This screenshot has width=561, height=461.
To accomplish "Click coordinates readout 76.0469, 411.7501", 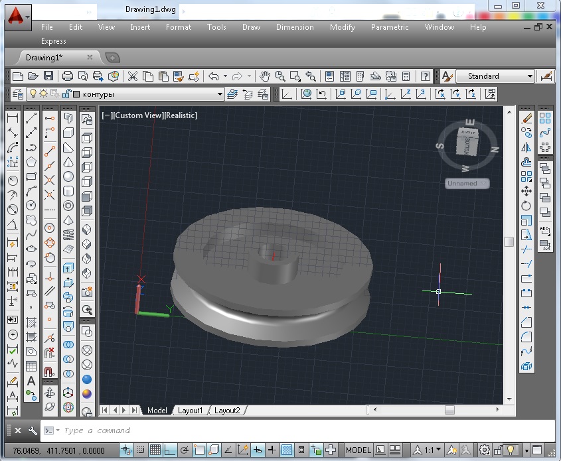I will click(x=58, y=450).
